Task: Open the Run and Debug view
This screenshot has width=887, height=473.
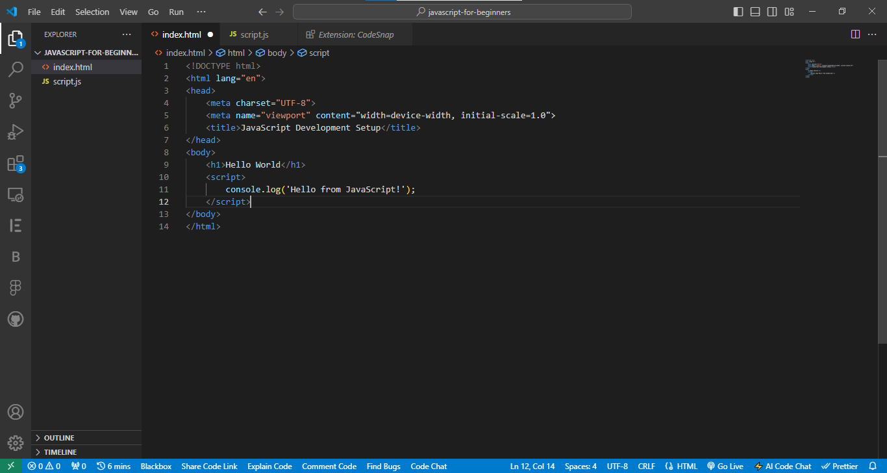Action: [16, 132]
